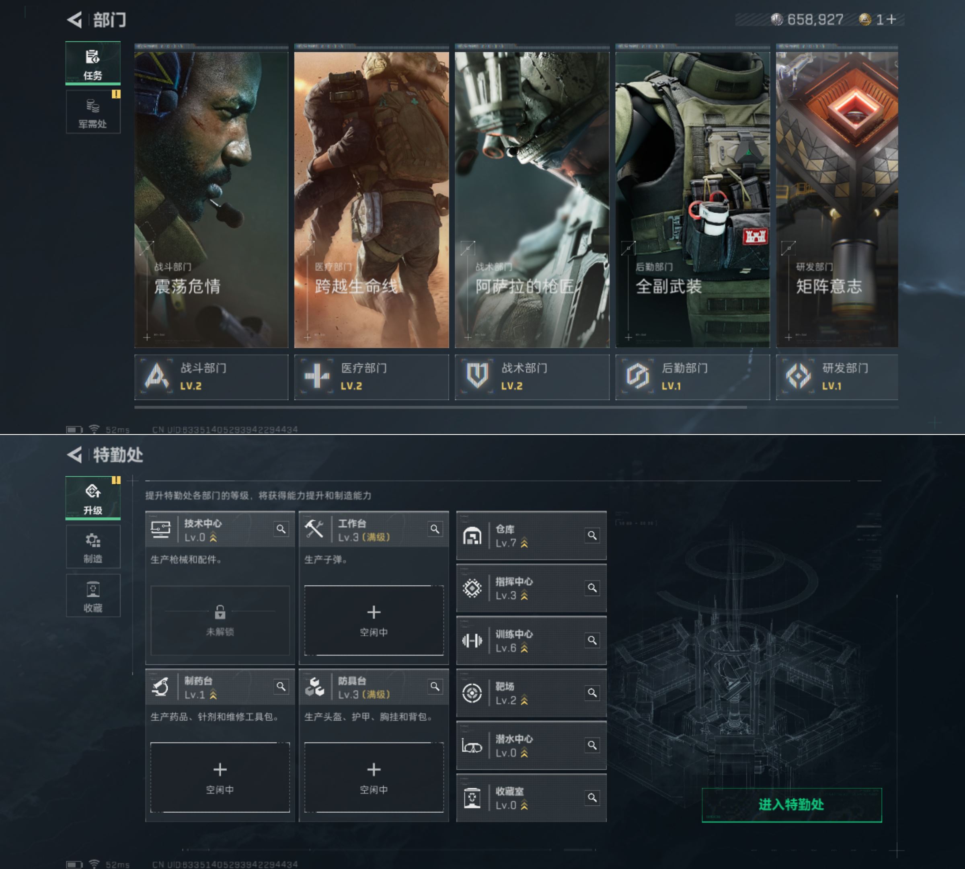Open the 阿萨拉的枪匠 mission card
Screen dimensions: 965x869
click(532, 200)
